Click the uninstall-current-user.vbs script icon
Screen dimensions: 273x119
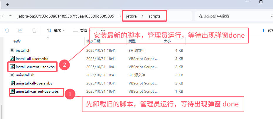click(12, 91)
